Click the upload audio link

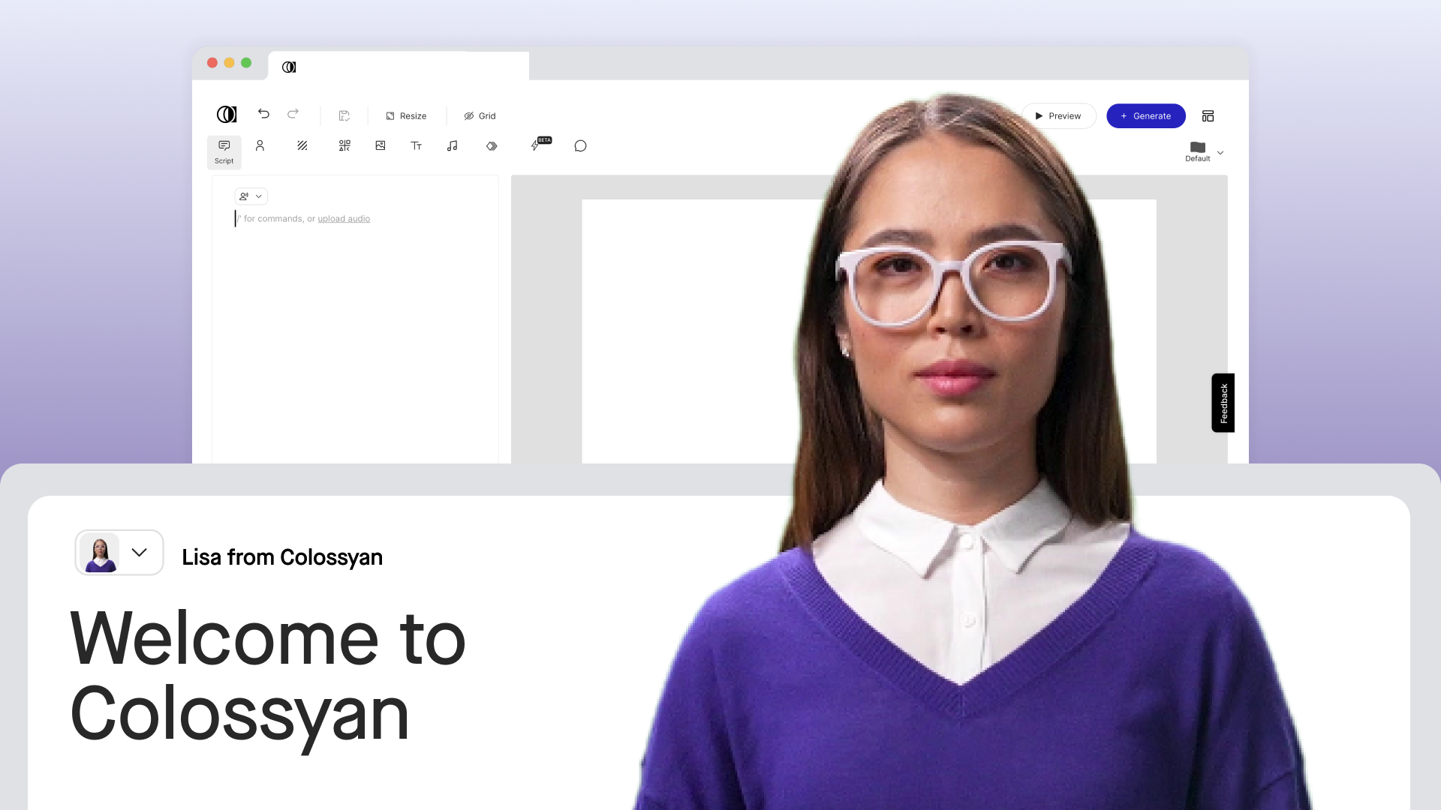tap(344, 219)
